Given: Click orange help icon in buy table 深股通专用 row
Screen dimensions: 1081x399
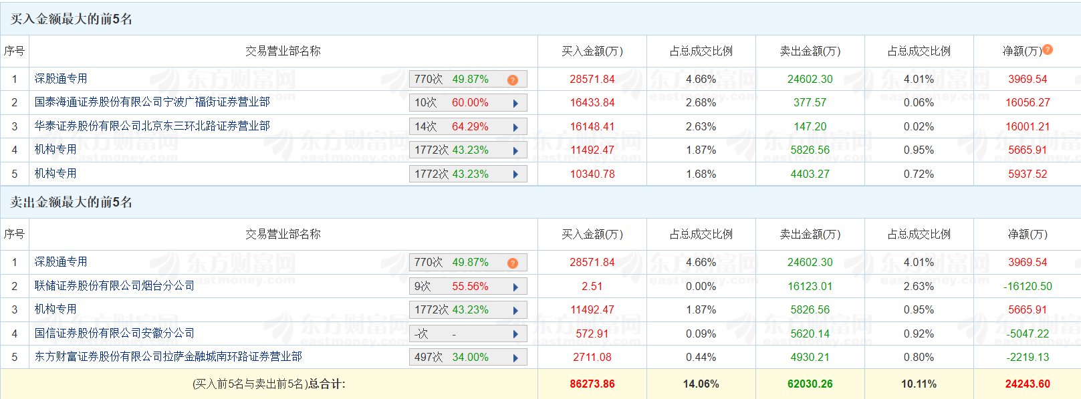Looking at the screenshot, I should click(513, 80).
